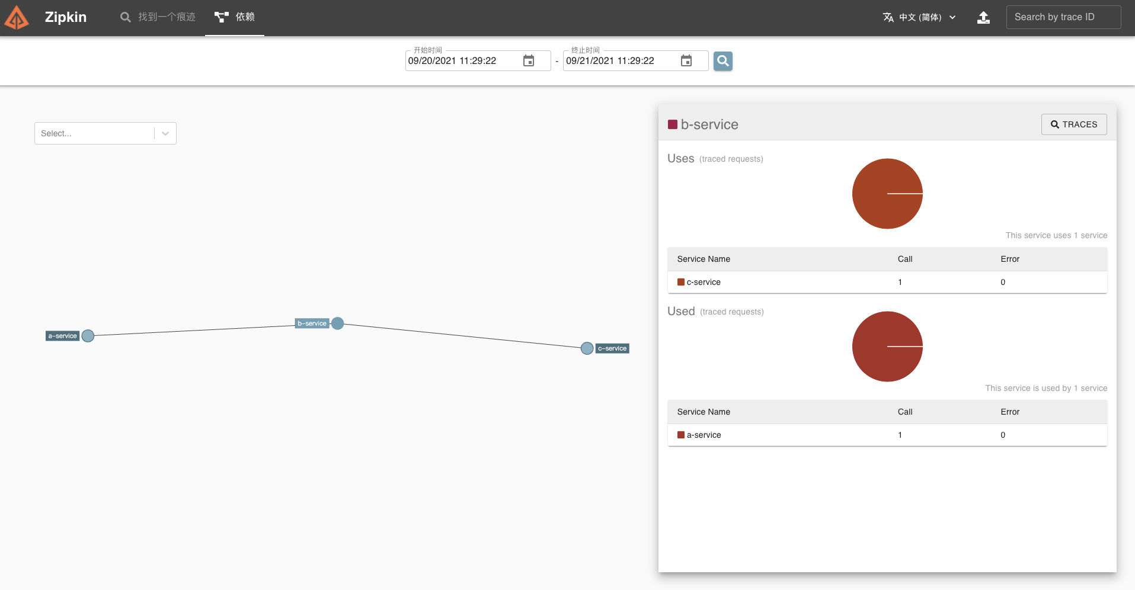Select the a-service row in Used table
Viewport: 1135px width, 590px height.
pos(887,435)
